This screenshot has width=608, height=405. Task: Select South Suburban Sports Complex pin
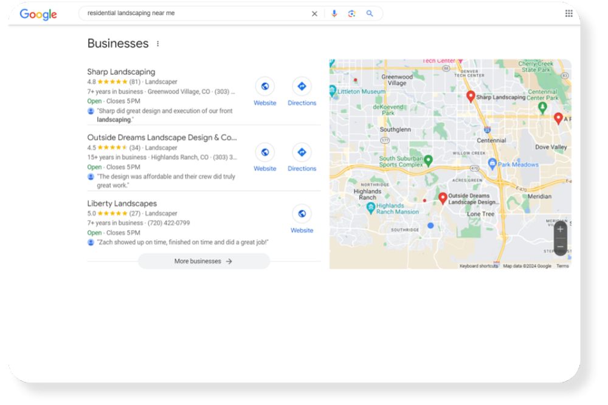coord(428,160)
